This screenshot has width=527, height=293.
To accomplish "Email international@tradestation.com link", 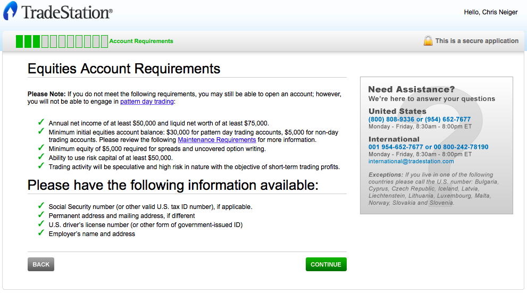I will point(411,161).
